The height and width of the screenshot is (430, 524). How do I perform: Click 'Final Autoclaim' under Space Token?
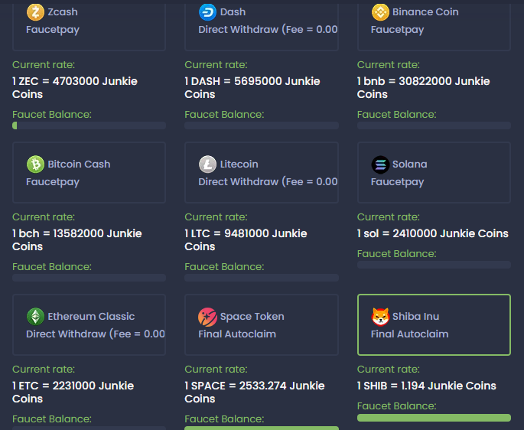point(237,334)
